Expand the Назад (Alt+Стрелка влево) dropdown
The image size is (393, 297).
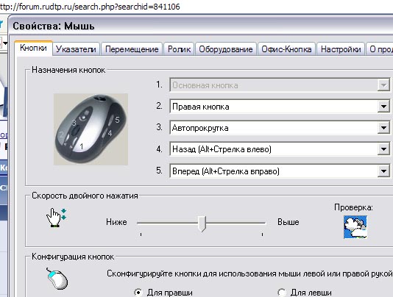tap(383, 149)
